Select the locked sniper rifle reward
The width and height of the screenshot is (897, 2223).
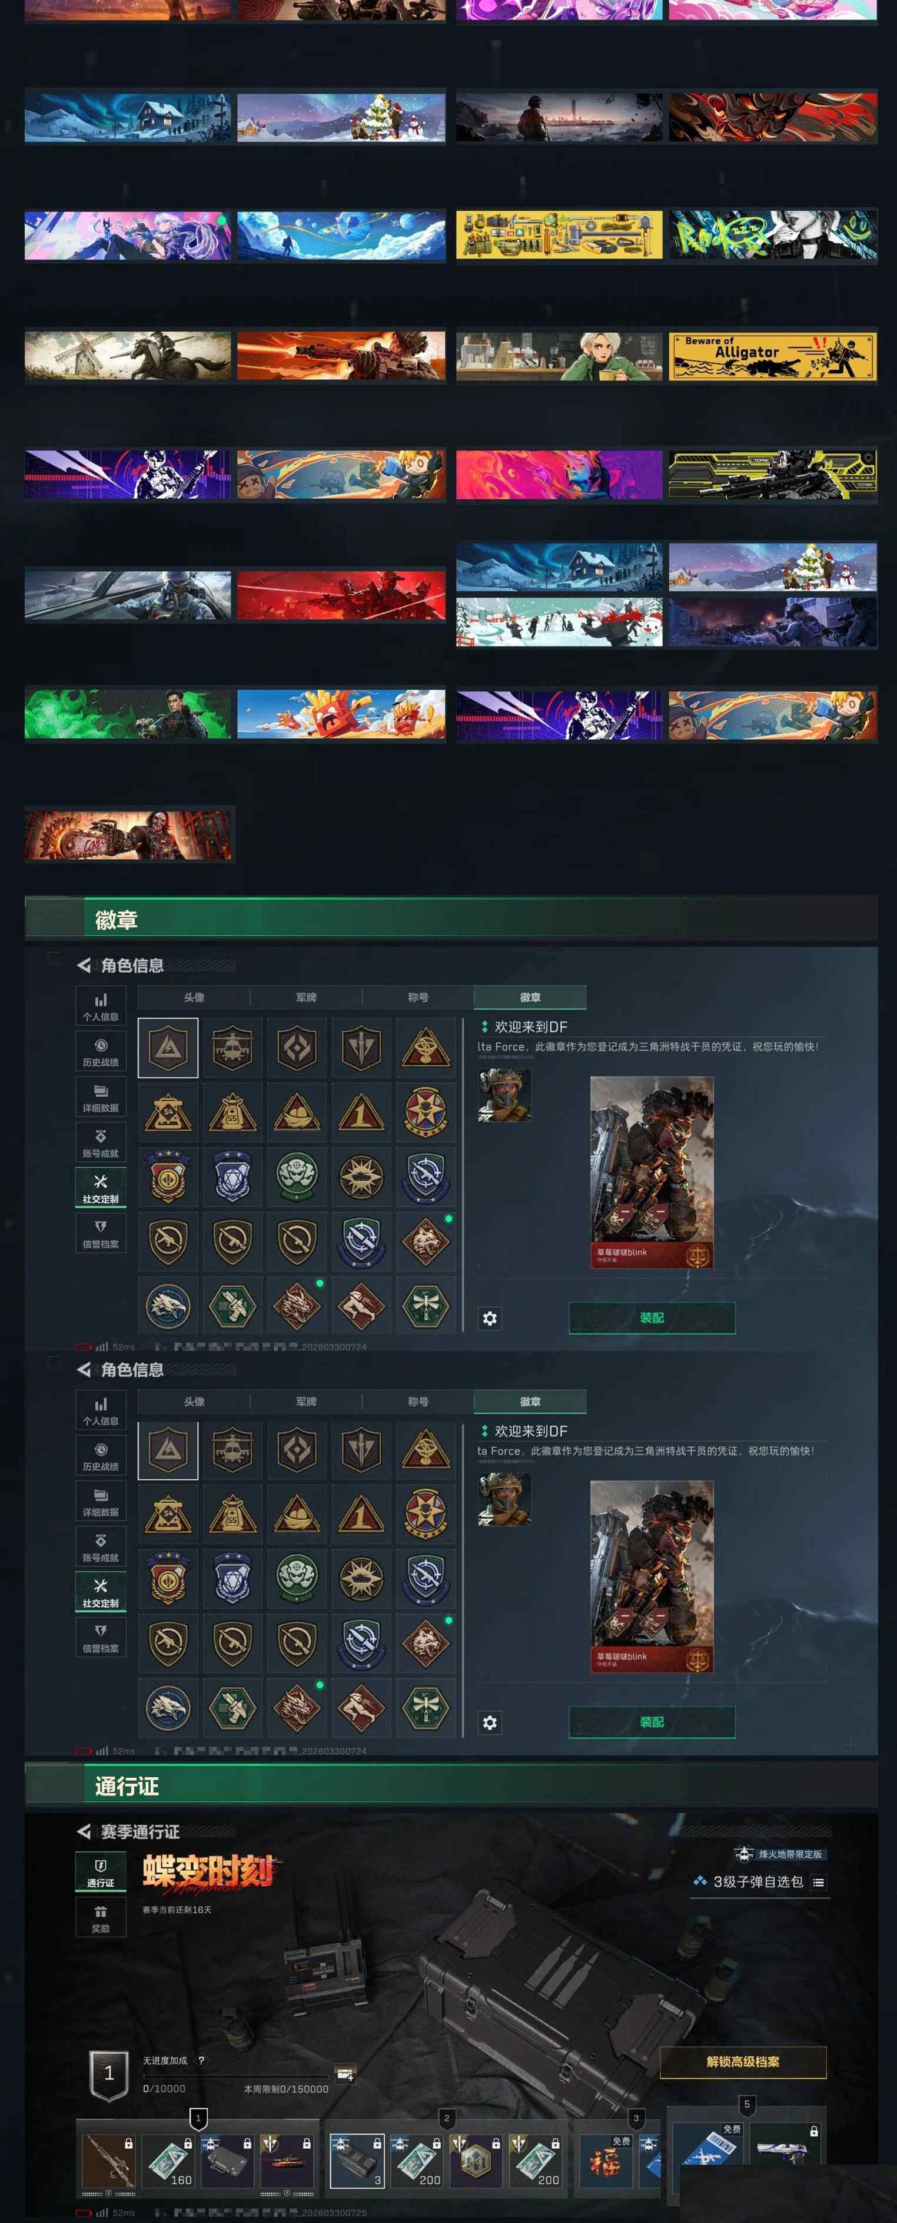tap(109, 2161)
